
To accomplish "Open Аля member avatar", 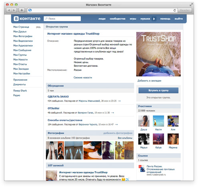I will [173, 121].
